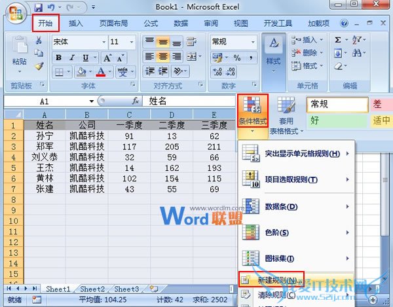Apply fill color paint bucket

click(81, 72)
